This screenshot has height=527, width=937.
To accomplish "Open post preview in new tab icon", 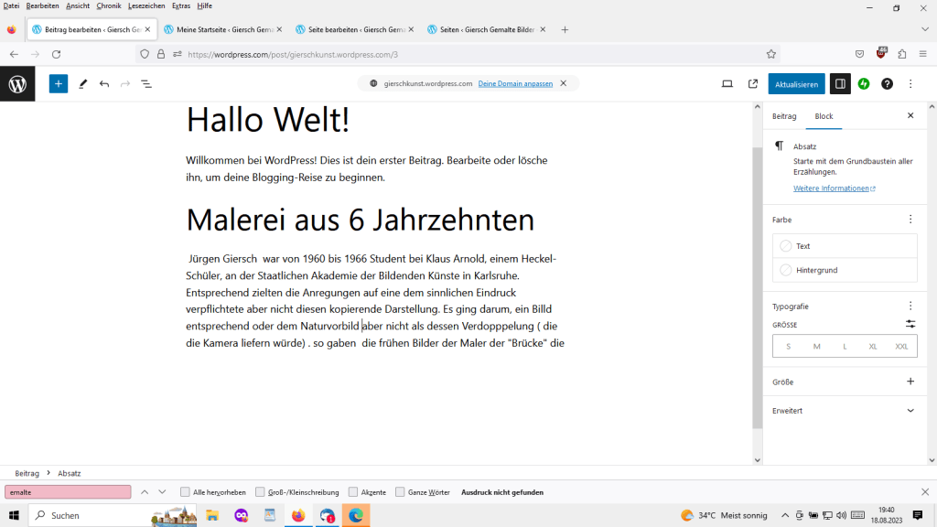I will [753, 83].
